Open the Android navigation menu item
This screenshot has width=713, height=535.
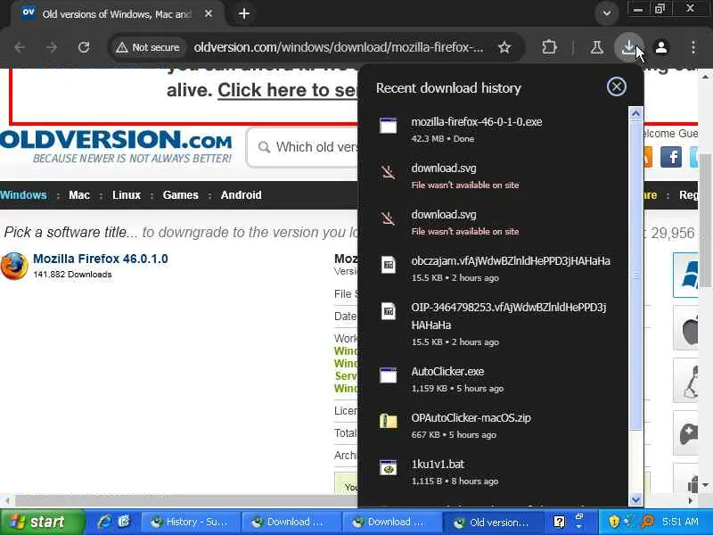pyautogui.click(x=241, y=195)
